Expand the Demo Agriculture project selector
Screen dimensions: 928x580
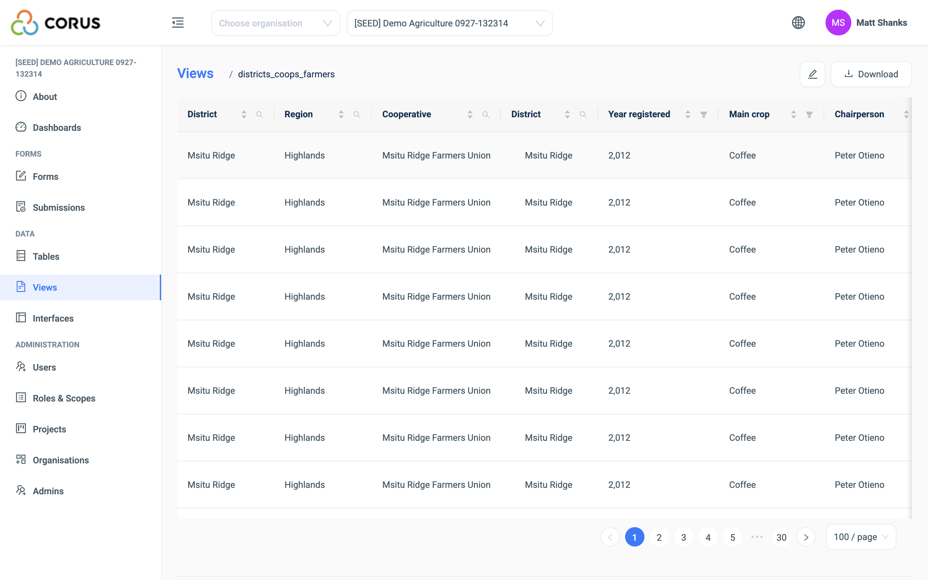(x=450, y=23)
